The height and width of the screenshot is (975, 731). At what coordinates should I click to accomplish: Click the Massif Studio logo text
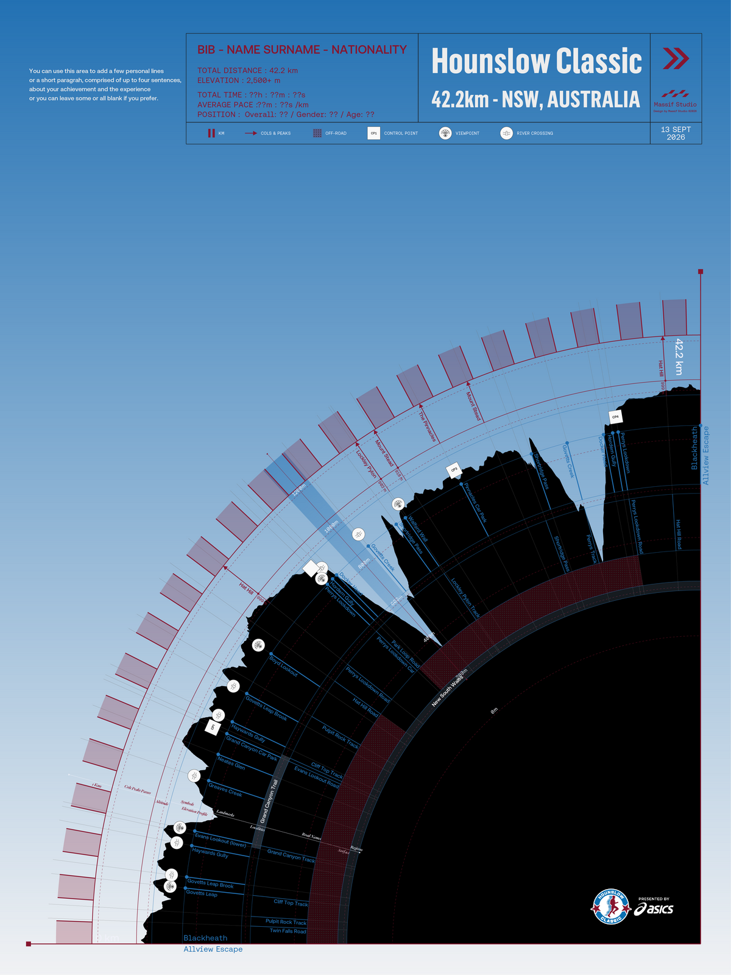675,104
